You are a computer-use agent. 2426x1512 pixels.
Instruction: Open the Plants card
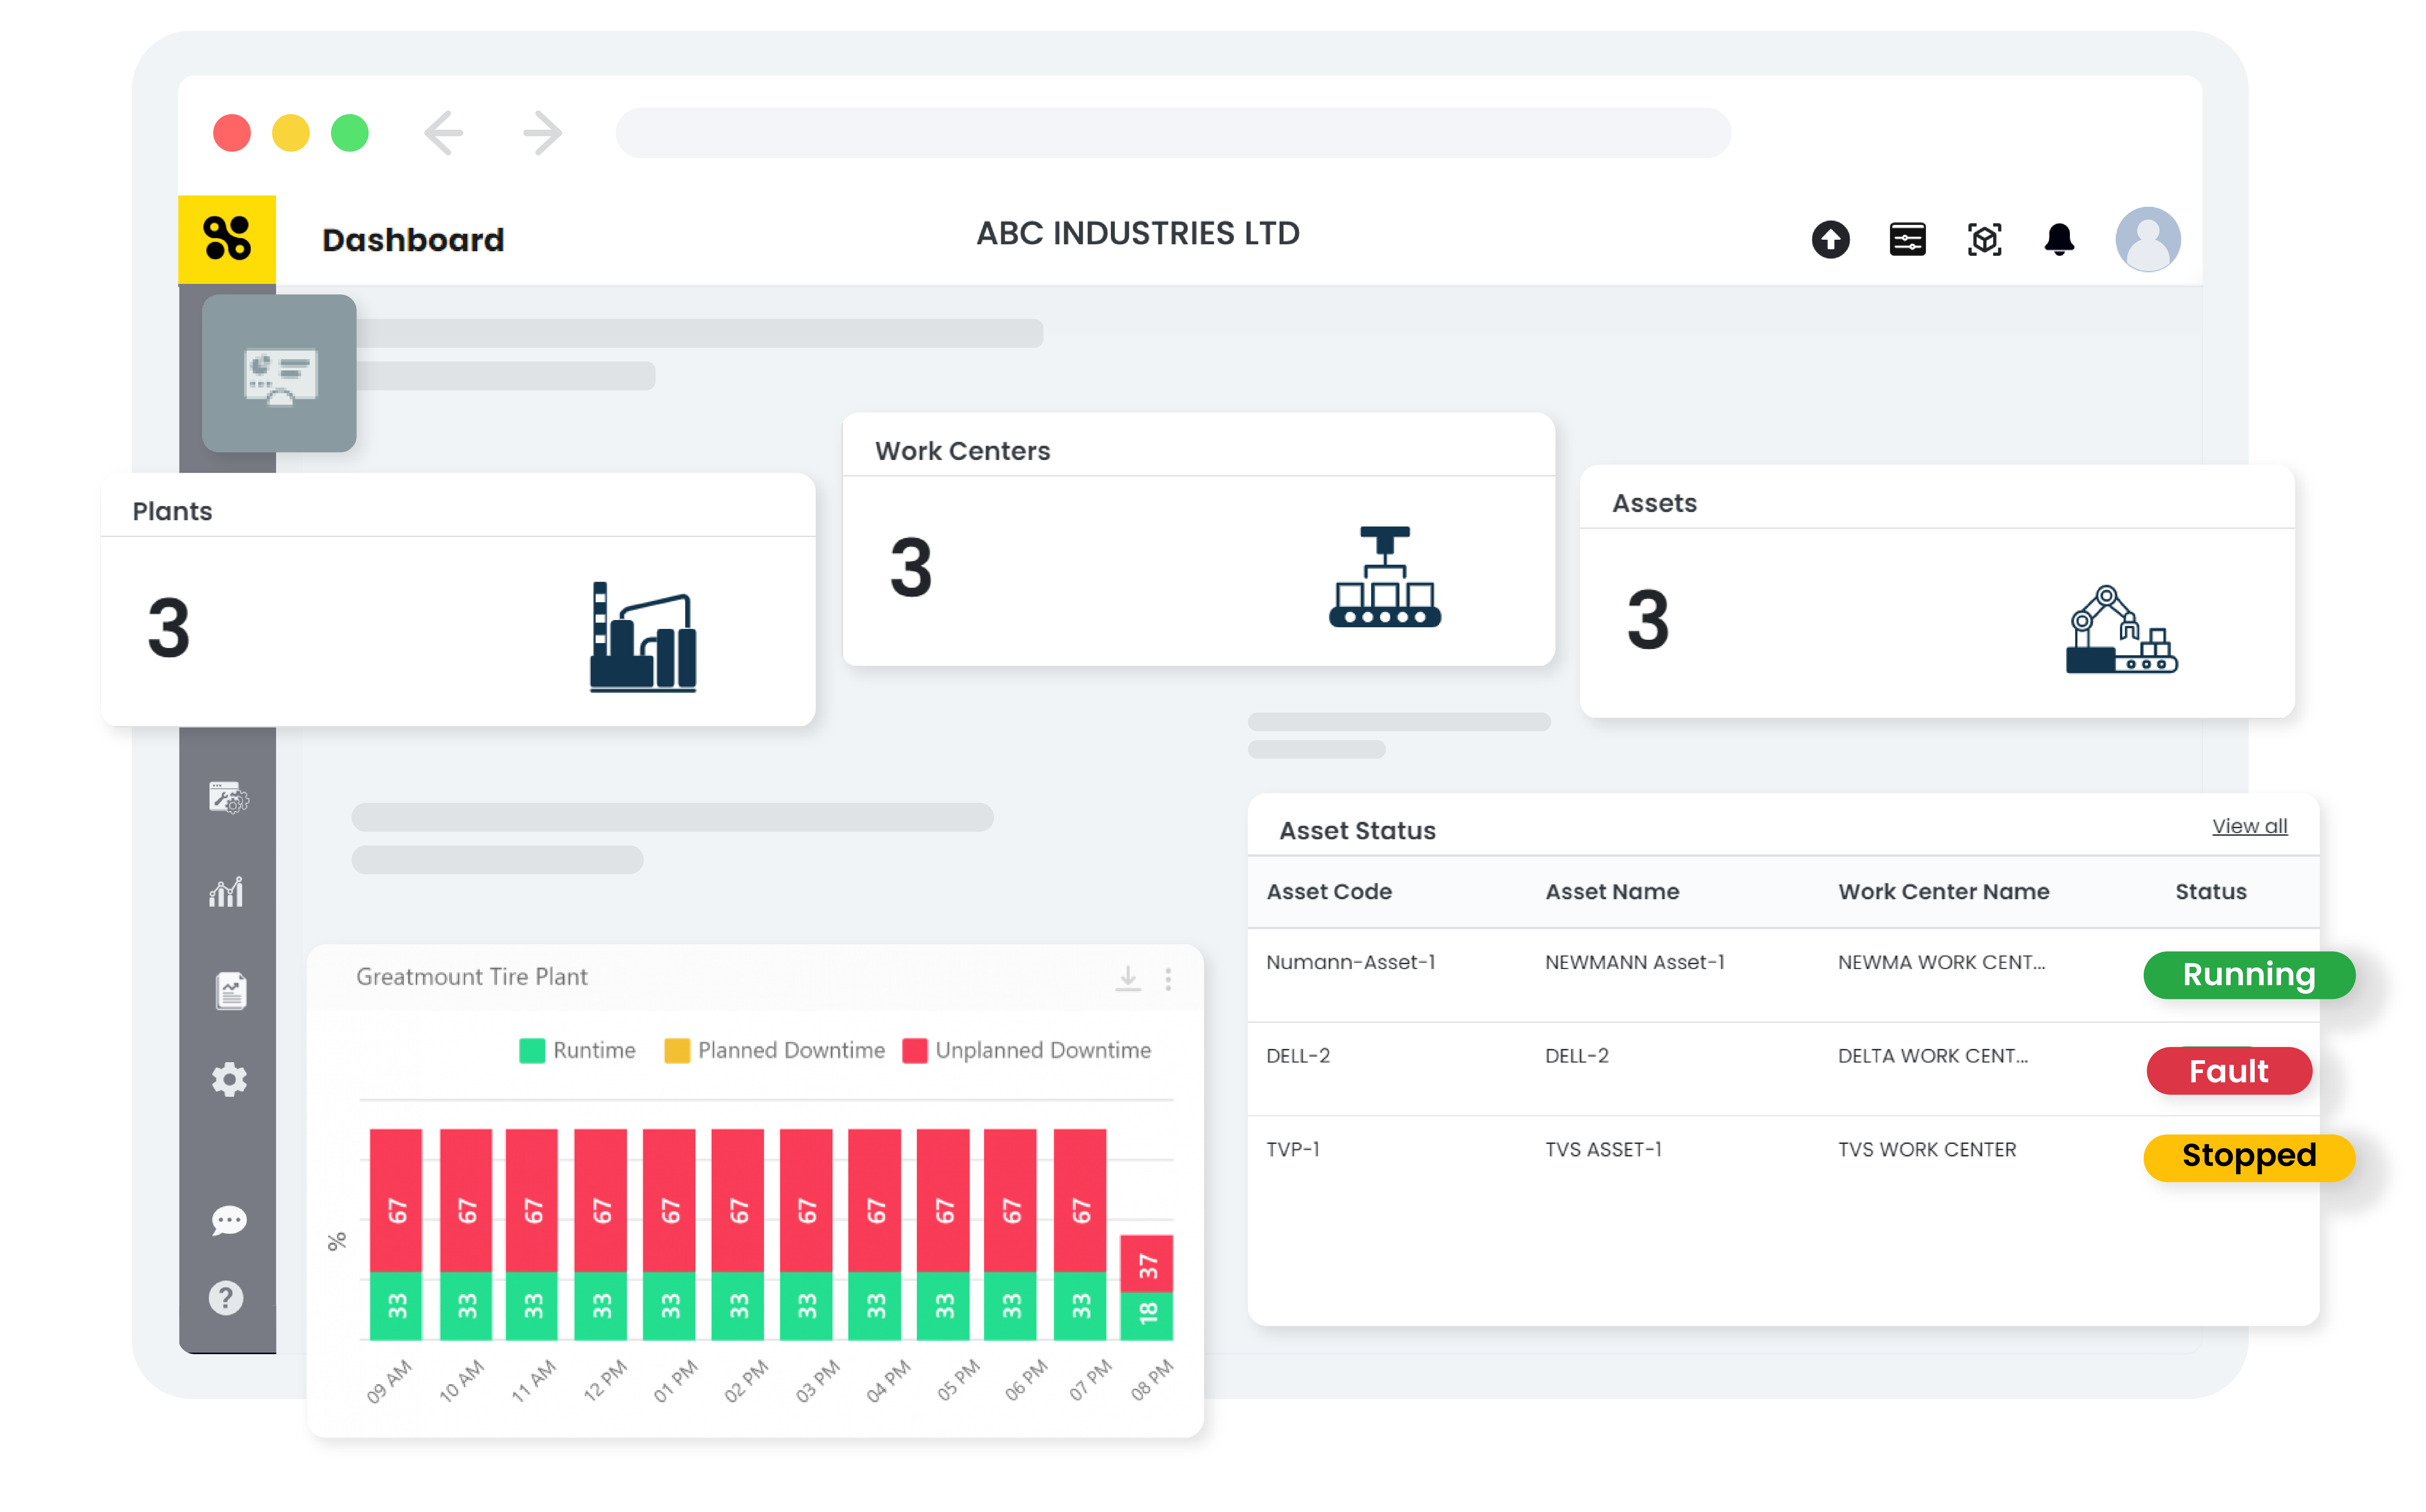458,600
